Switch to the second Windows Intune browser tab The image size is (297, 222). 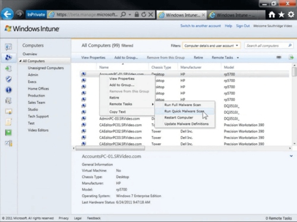pos(236,15)
